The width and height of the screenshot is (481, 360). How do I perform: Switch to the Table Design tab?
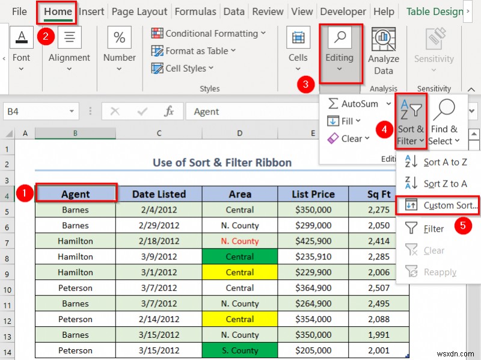coord(434,11)
